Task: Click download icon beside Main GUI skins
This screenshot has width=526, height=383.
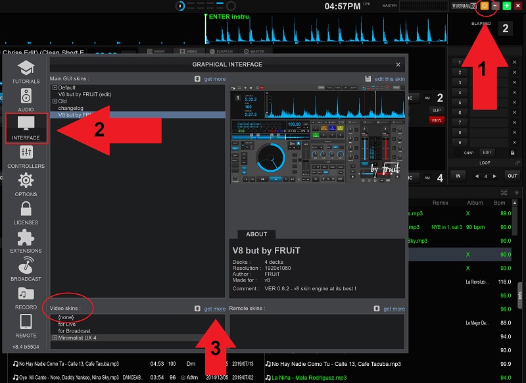Action: pyautogui.click(x=197, y=79)
